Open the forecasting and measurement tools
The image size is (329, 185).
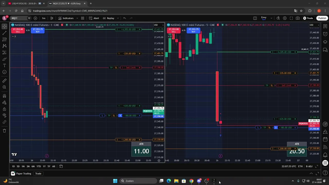tap(4, 52)
